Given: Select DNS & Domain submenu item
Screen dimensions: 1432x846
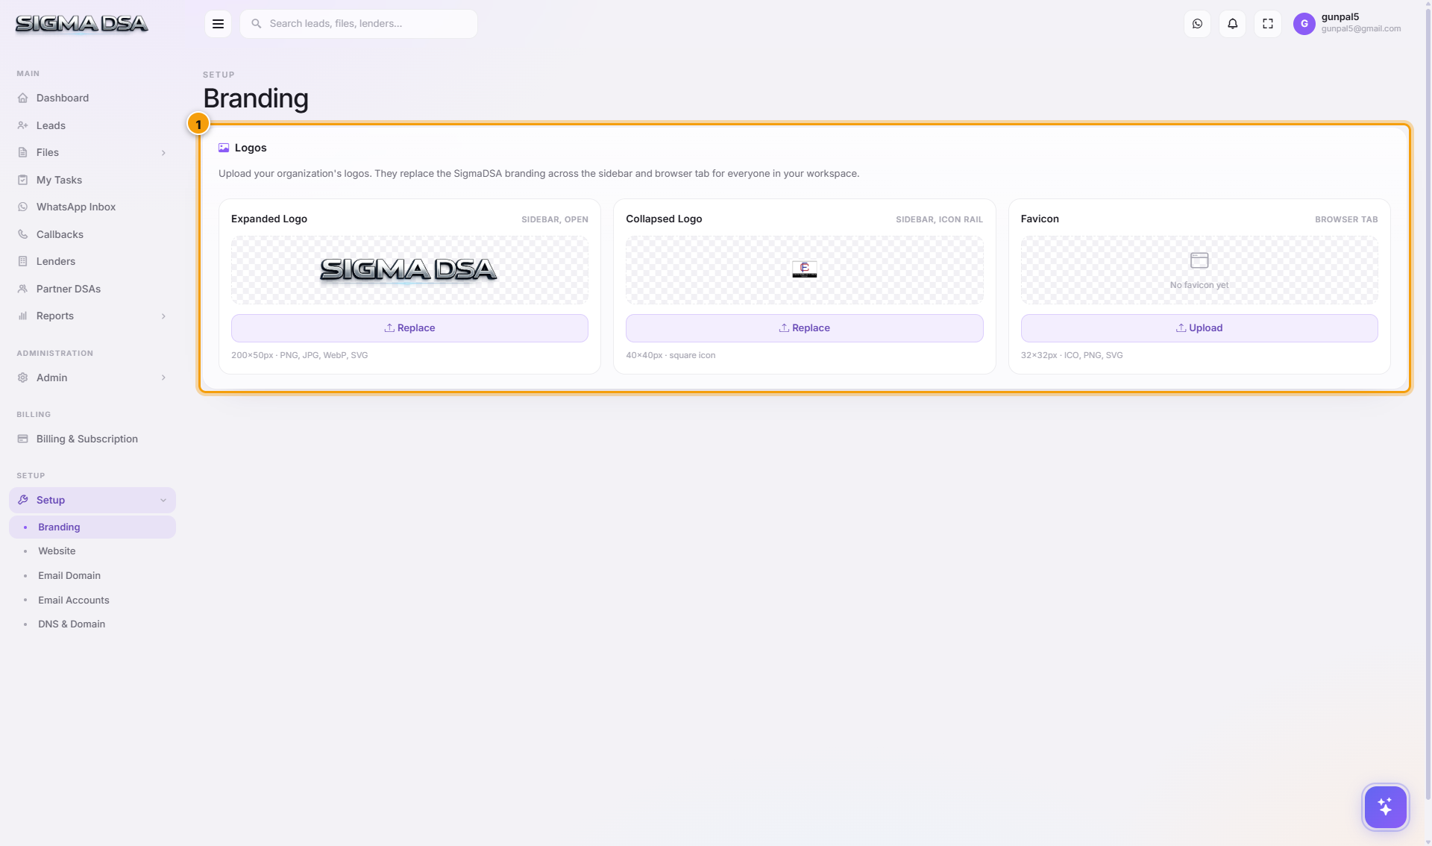Looking at the screenshot, I should click(x=92, y=624).
